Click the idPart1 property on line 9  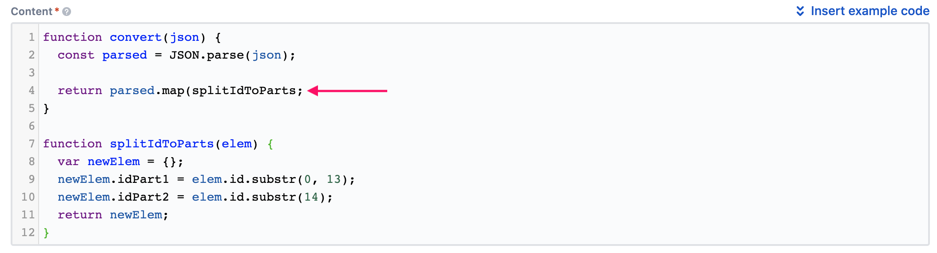pyautogui.click(x=143, y=179)
